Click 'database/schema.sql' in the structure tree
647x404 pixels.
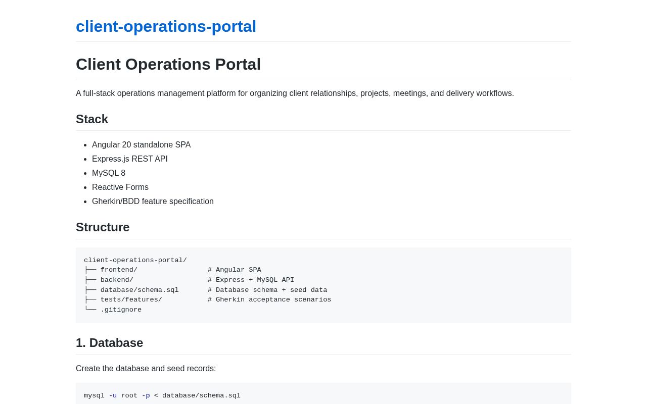(140, 290)
